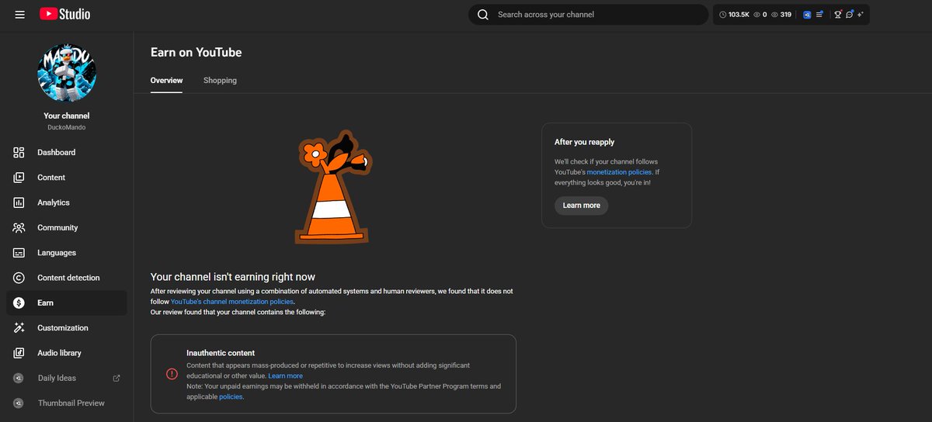The image size is (932, 422).
Task: Click the Community people icon
Action: (19, 227)
